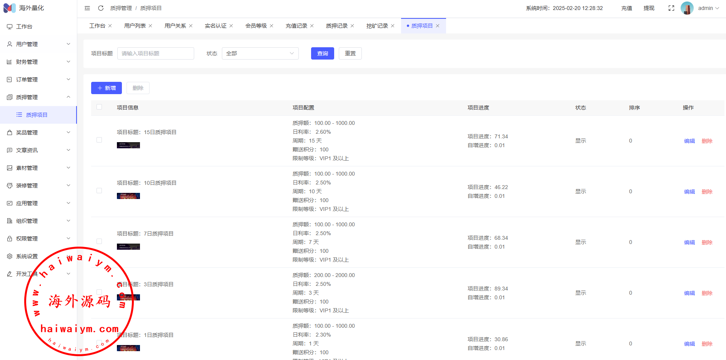Collapse the sidebar with the hamburger icon
Viewport: 726px width, 360px height.
coord(87,8)
